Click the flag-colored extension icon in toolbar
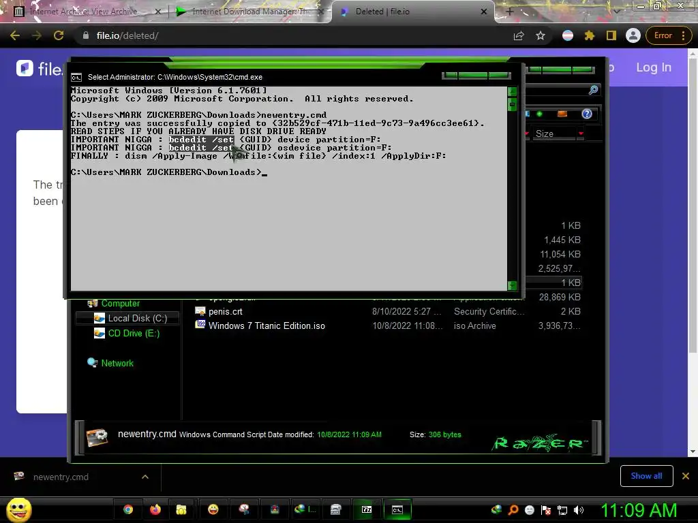Screen dimensions: 698x523 point(568,35)
